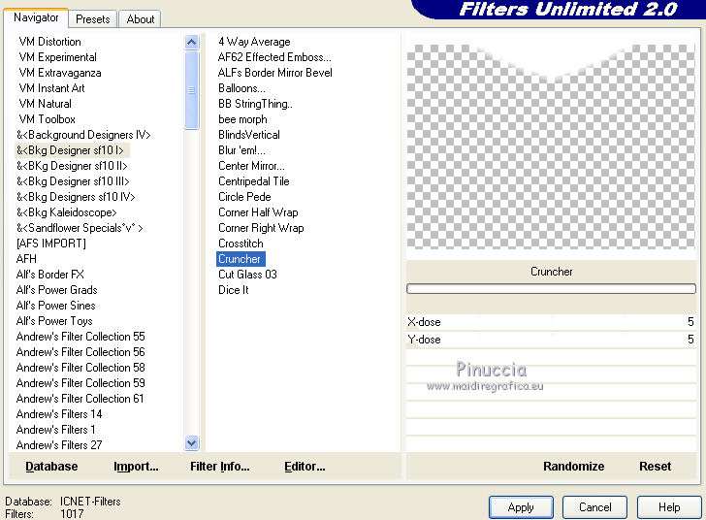Choose BB StringThing.. filter
Screen dimensions: 706x520
click(255, 104)
